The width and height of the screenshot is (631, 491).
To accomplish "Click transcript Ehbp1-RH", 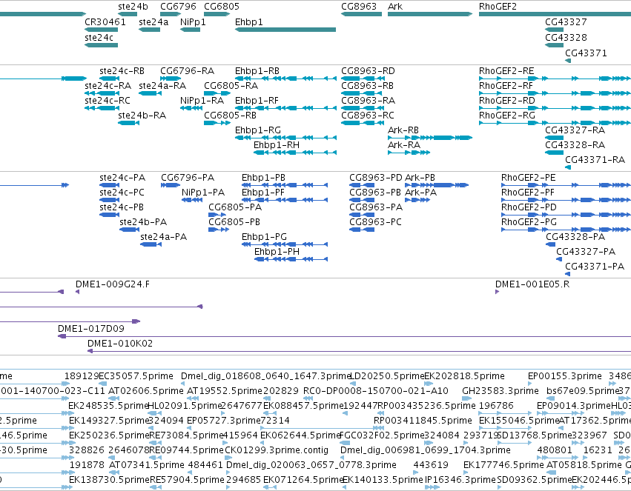I will 295,153.
